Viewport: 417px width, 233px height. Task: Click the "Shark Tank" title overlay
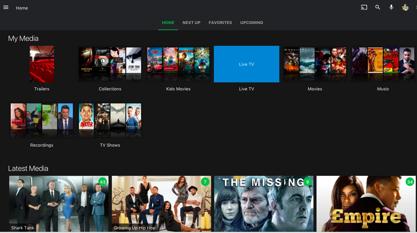tap(23, 228)
